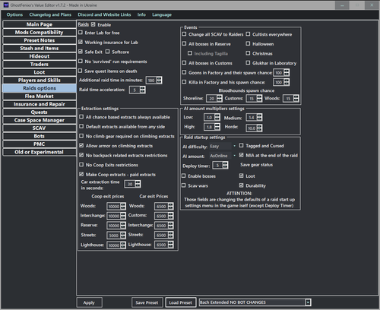Enable No 'survived' run requirements

point(81,61)
